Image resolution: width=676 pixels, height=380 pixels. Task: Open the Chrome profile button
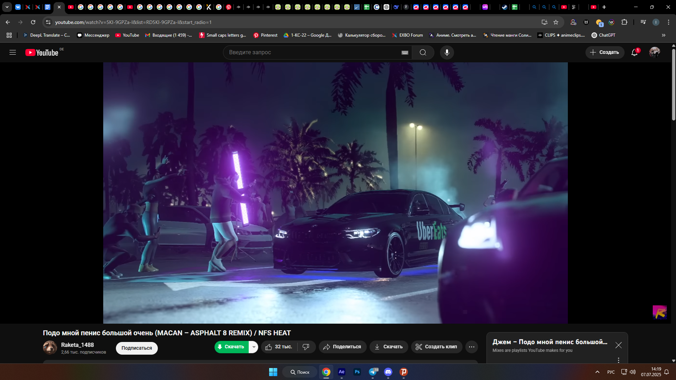(x=656, y=22)
